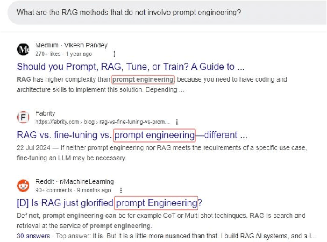Click the "Medium · Vikesh Pandey" source name
Screen dimensions: 327x242
[71, 45]
